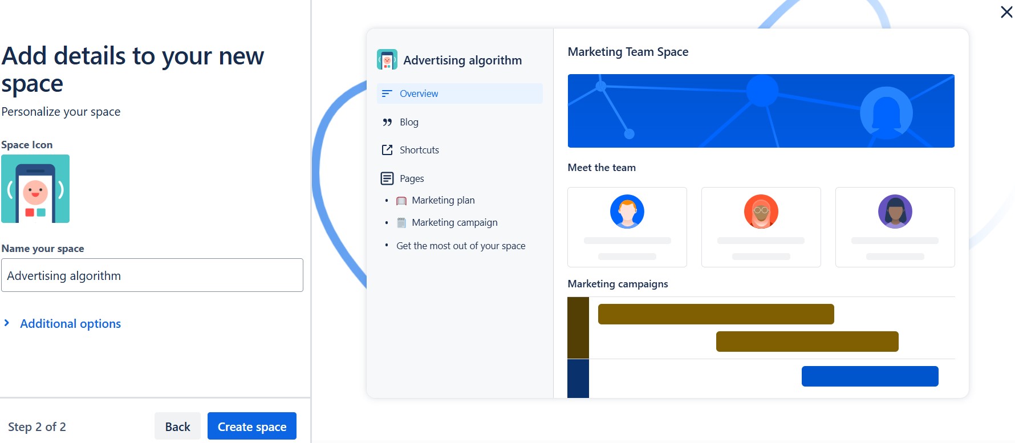The image size is (1015, 443).
Task: Close the create space dialog
Action: coord(1006,12)
